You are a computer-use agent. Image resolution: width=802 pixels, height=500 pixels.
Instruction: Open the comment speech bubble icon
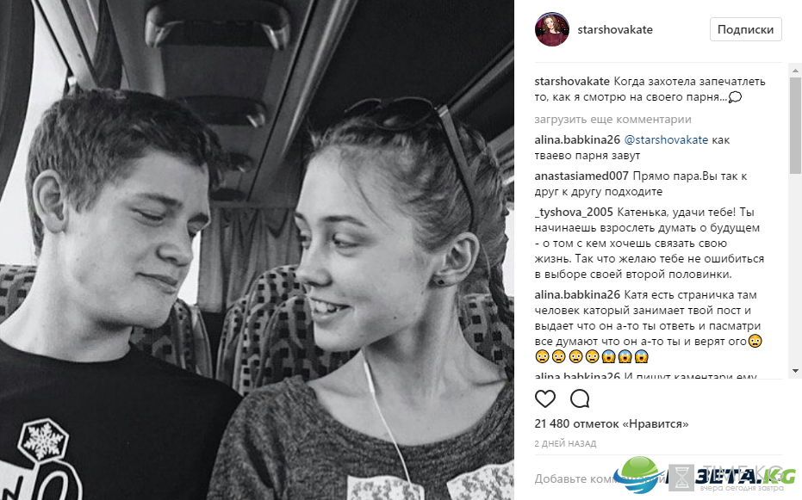coord(580,398)
